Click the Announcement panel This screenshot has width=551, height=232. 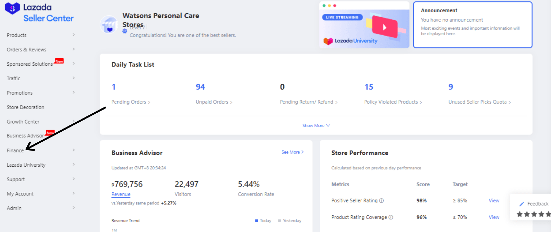point(473,25)
